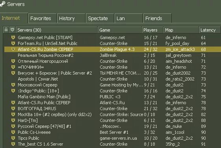Click VAC shield of :Indigo^Public: row
This screenshot has height=148, width=221.
[13, 91]
